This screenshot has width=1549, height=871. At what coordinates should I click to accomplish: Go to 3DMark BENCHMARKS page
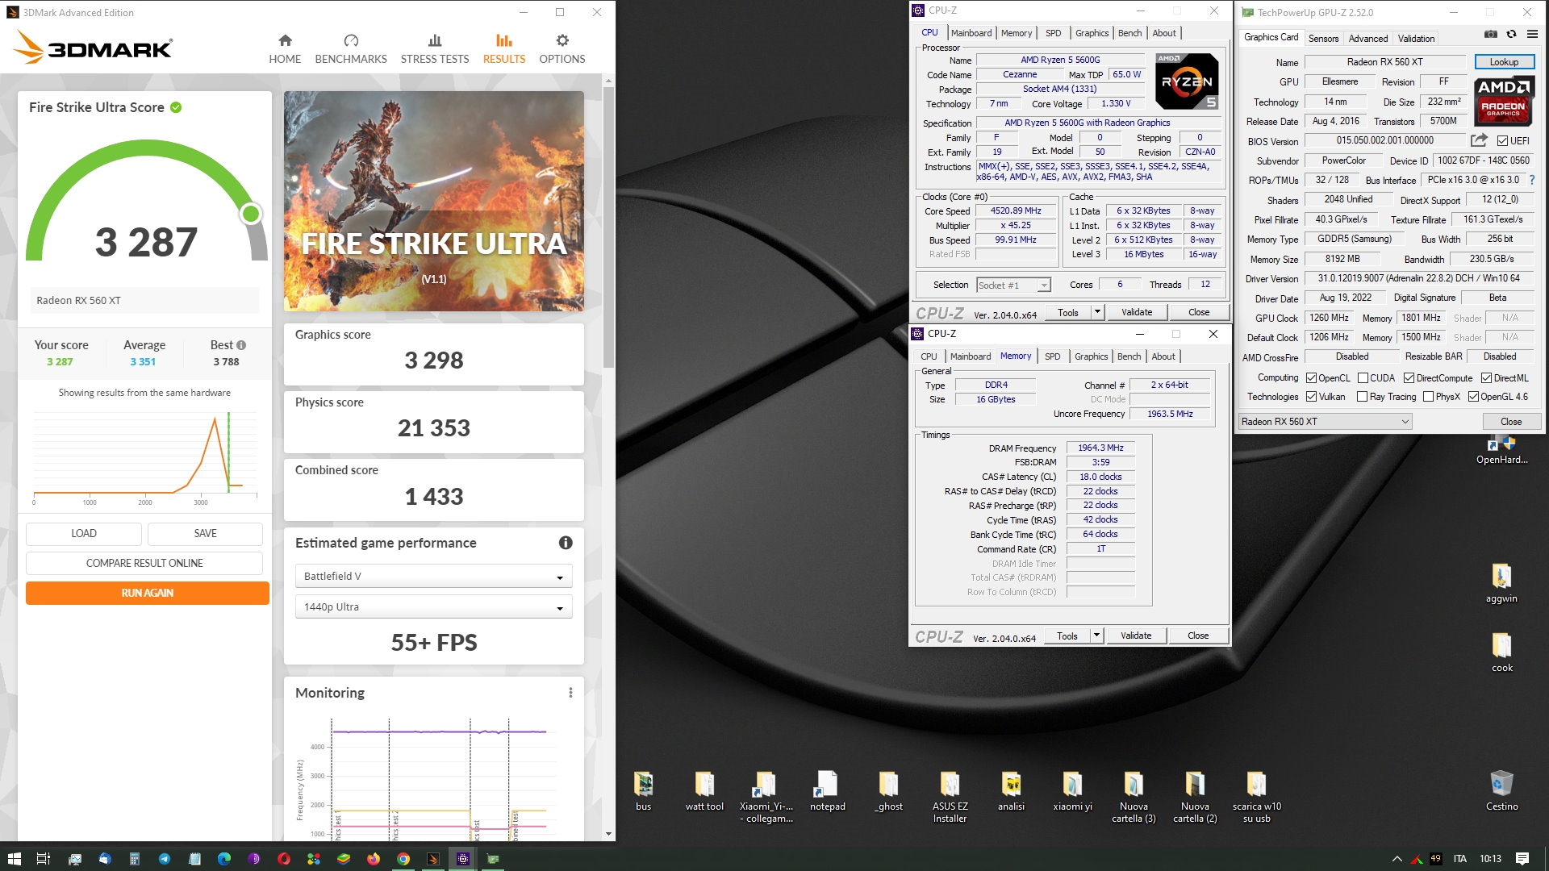(x=351, y=49)
